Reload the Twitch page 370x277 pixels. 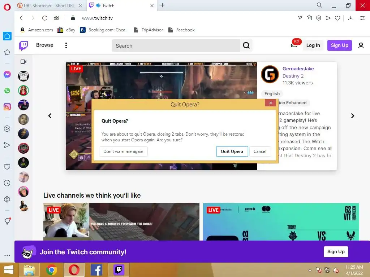[x=44, y=18]
